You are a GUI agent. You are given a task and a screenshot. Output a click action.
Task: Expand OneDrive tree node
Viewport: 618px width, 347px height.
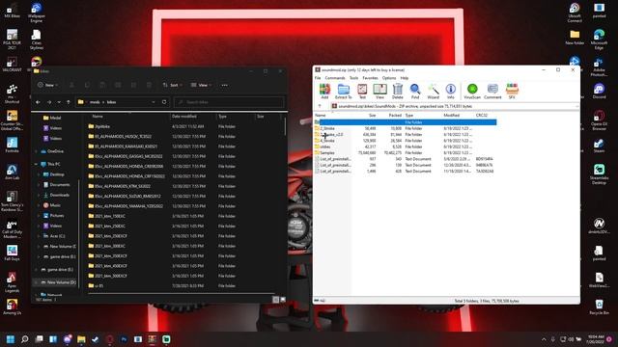(x=36, y=151)
